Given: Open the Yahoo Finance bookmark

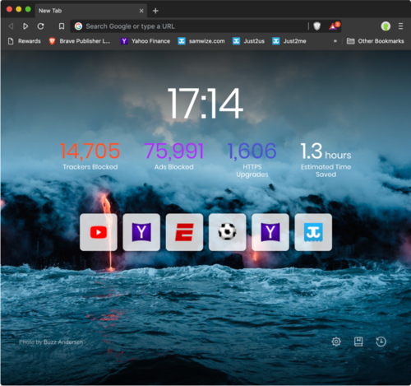Looking at the screenshot, I should pos(145,41).
